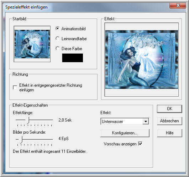Click the 4 EpS frame rate value

(x=63, y=139)
